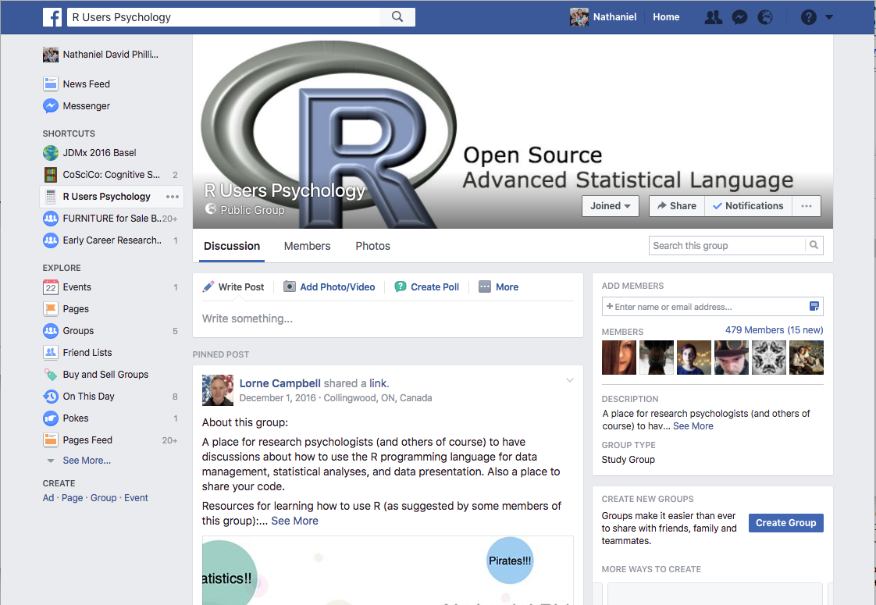Image resolution: width=876 pixels, height=605 pixels.
Task: Open the On This Day icon
Action: tap(51, 396)
